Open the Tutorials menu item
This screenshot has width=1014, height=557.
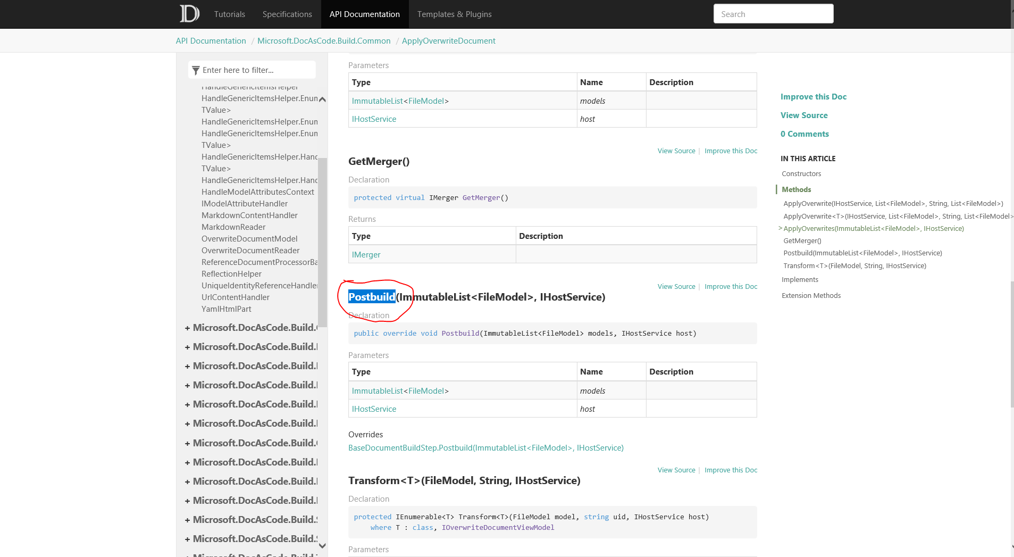point(229,14)
